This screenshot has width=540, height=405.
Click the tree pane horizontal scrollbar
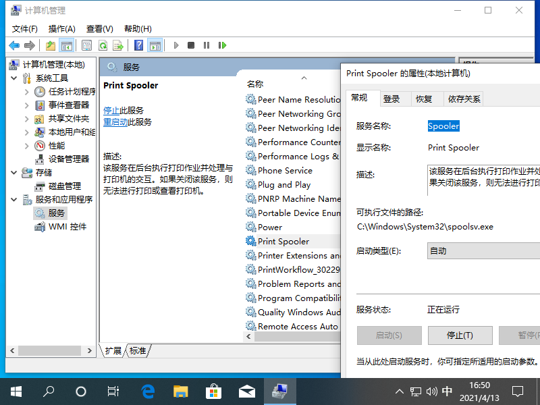click(50, 350)
